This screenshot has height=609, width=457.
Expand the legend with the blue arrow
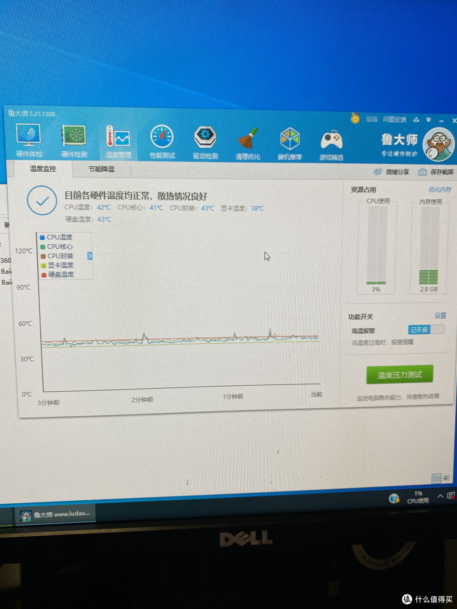[90, 256]
